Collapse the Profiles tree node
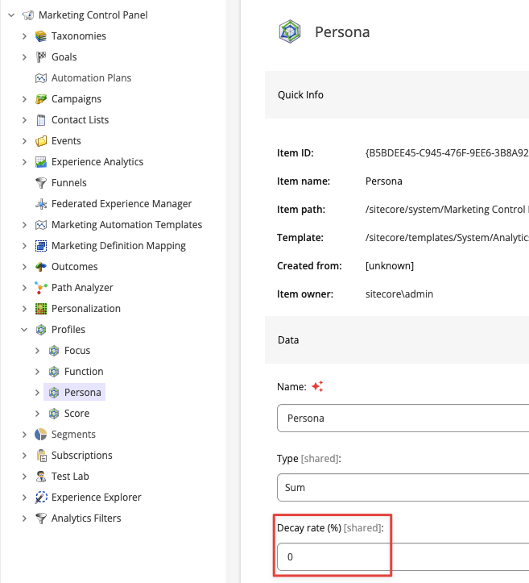Viewport: 529px width, 583px height. (x=24, y=330)
